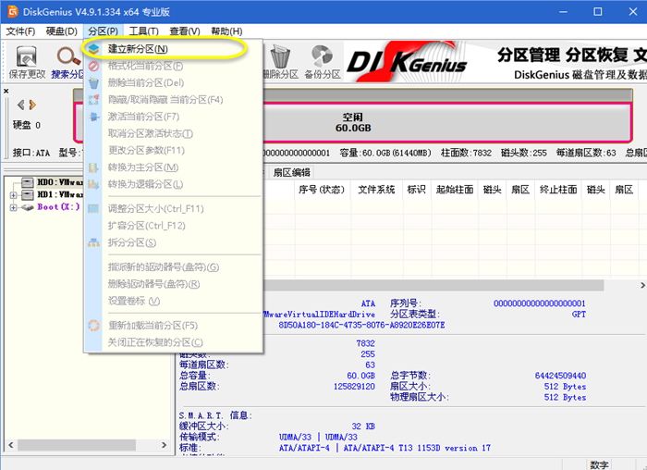The height and width of the screenshot is (470, 647).
Task: Click the 总扇区数 value 125829120
Action: [x=354, y=386]
